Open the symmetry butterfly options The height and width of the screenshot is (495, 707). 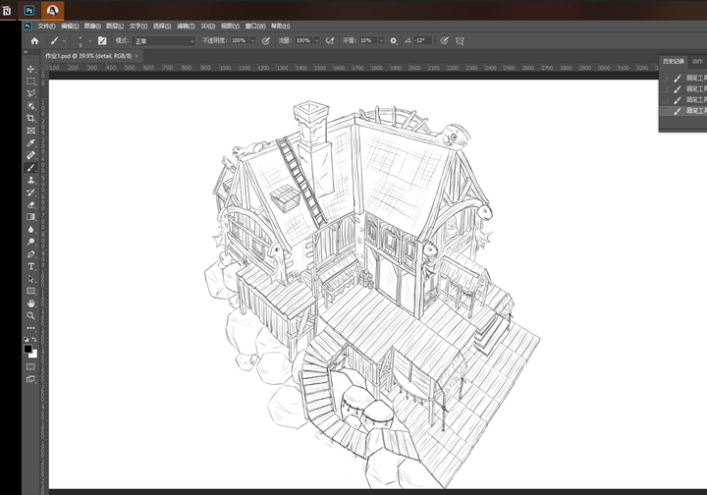(460, 41)
